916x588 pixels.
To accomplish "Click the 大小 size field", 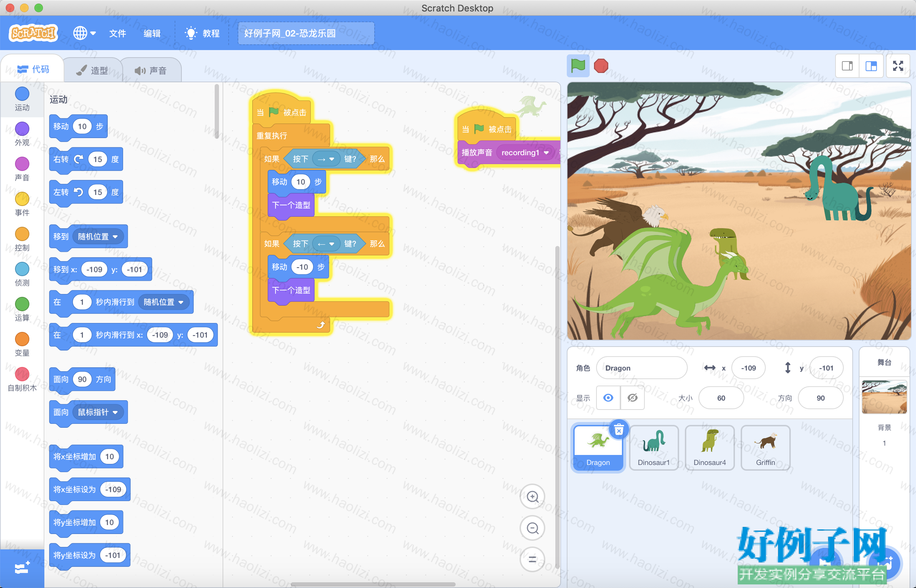I will (721, 398).
